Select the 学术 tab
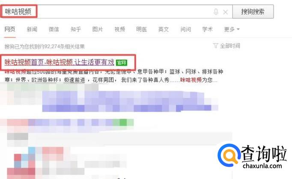 [208, 29]
